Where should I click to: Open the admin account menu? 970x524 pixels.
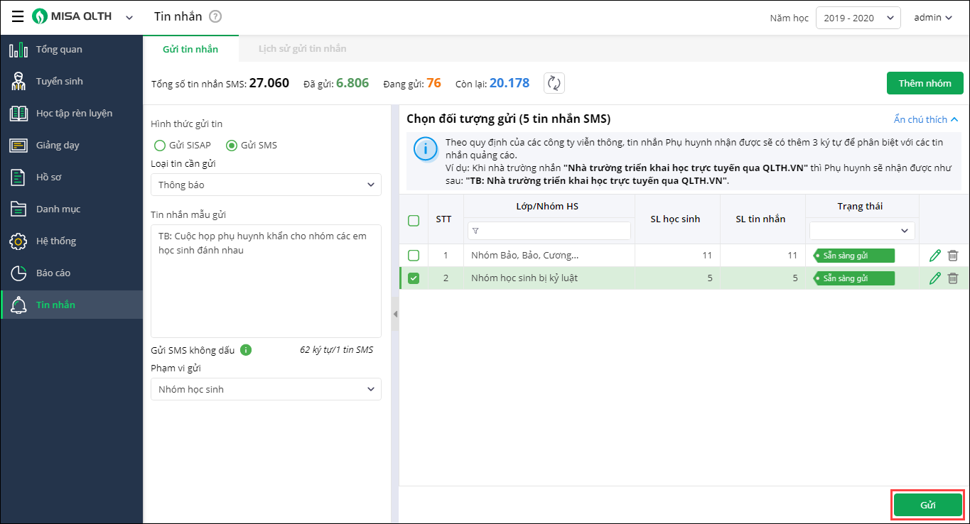coord(933,18)
